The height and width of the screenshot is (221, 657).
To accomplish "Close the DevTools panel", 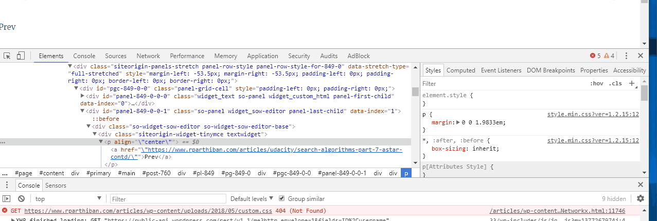I will point(641,56).
